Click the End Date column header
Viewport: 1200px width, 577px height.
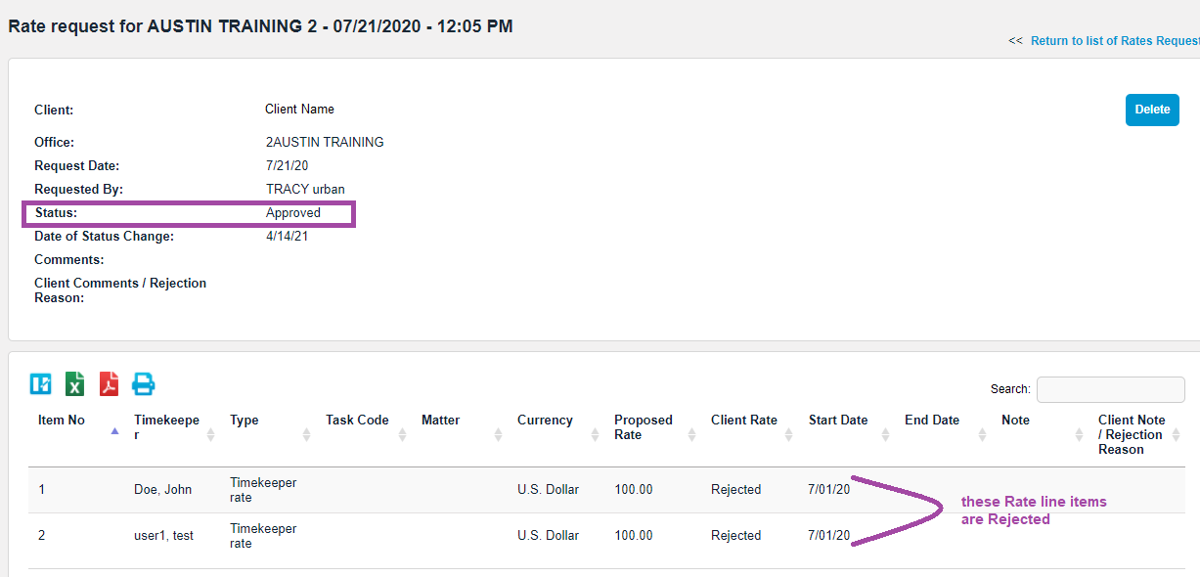coord(931,421)
